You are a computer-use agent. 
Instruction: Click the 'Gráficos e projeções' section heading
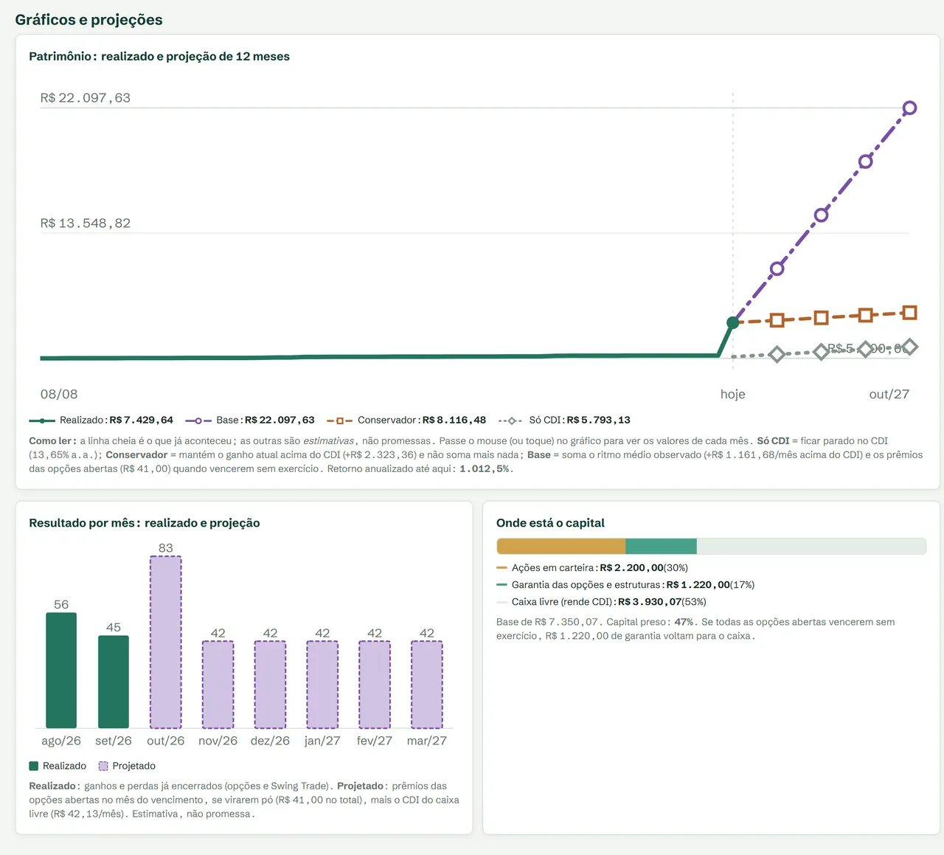coord(88,20)
